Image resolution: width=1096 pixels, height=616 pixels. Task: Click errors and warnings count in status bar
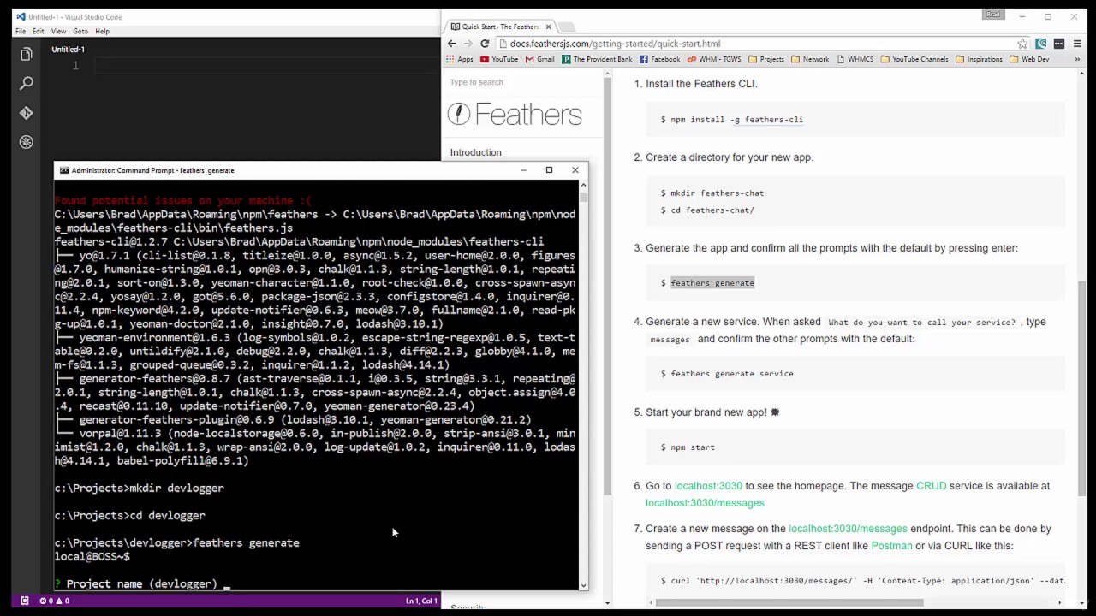click(55, 601)
